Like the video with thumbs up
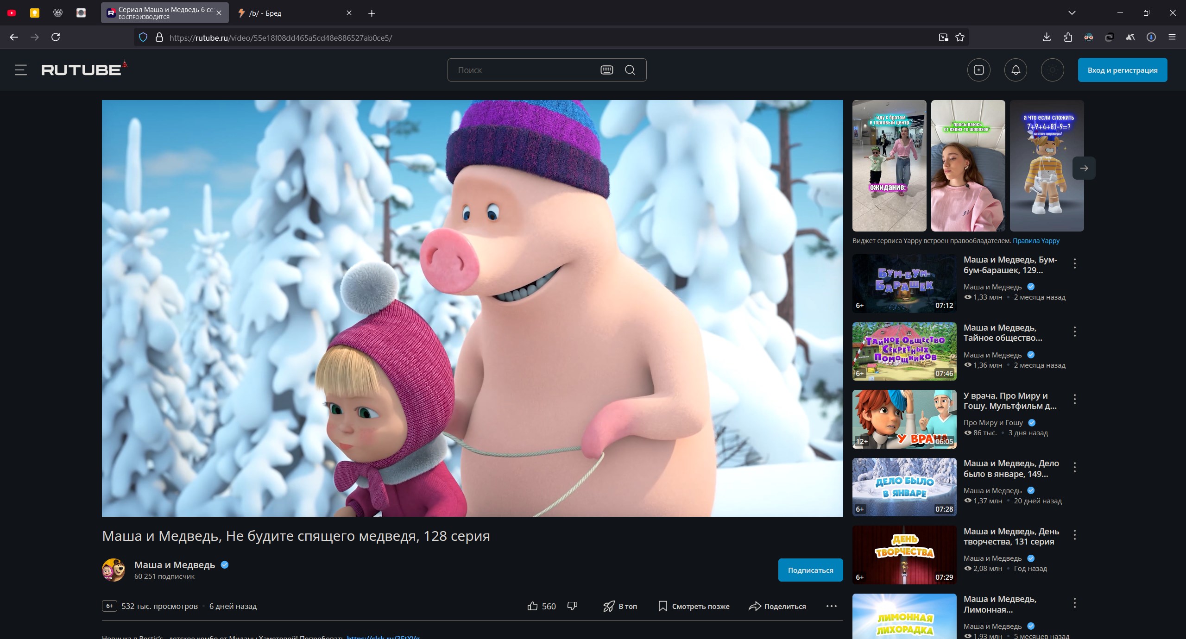This screenshot has width=1186, height=639. tap(542, 606)
